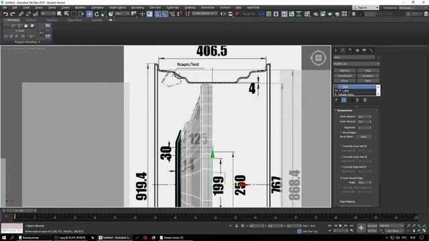The height and width of the screenshot is (241, 429).
Task: Enable Override Edge Mat ID checkbox
Action: click(341, 167)
